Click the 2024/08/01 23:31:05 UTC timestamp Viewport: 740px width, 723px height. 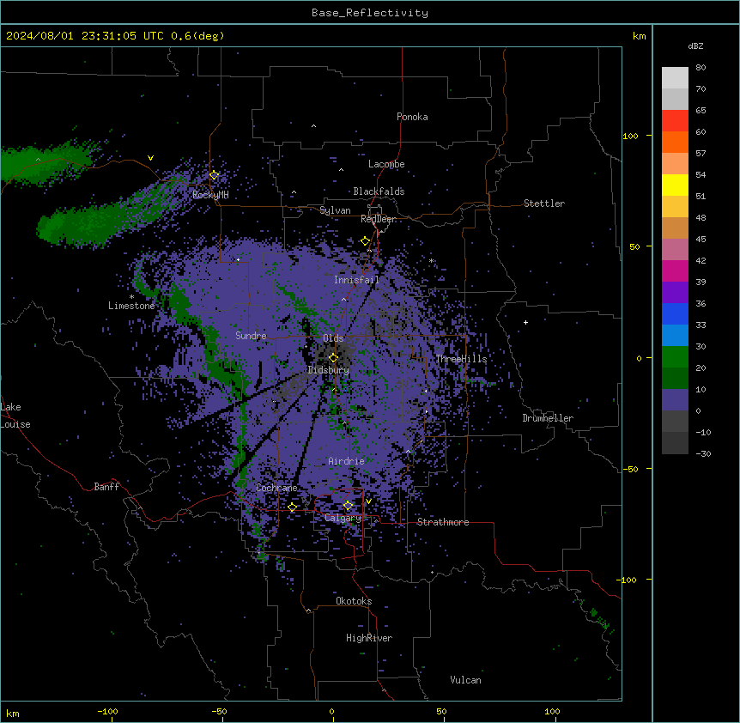85,36
